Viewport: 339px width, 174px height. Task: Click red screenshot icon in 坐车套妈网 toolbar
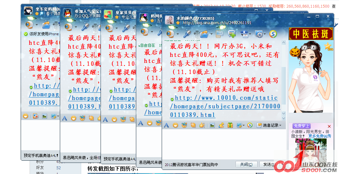coord(36,116)
